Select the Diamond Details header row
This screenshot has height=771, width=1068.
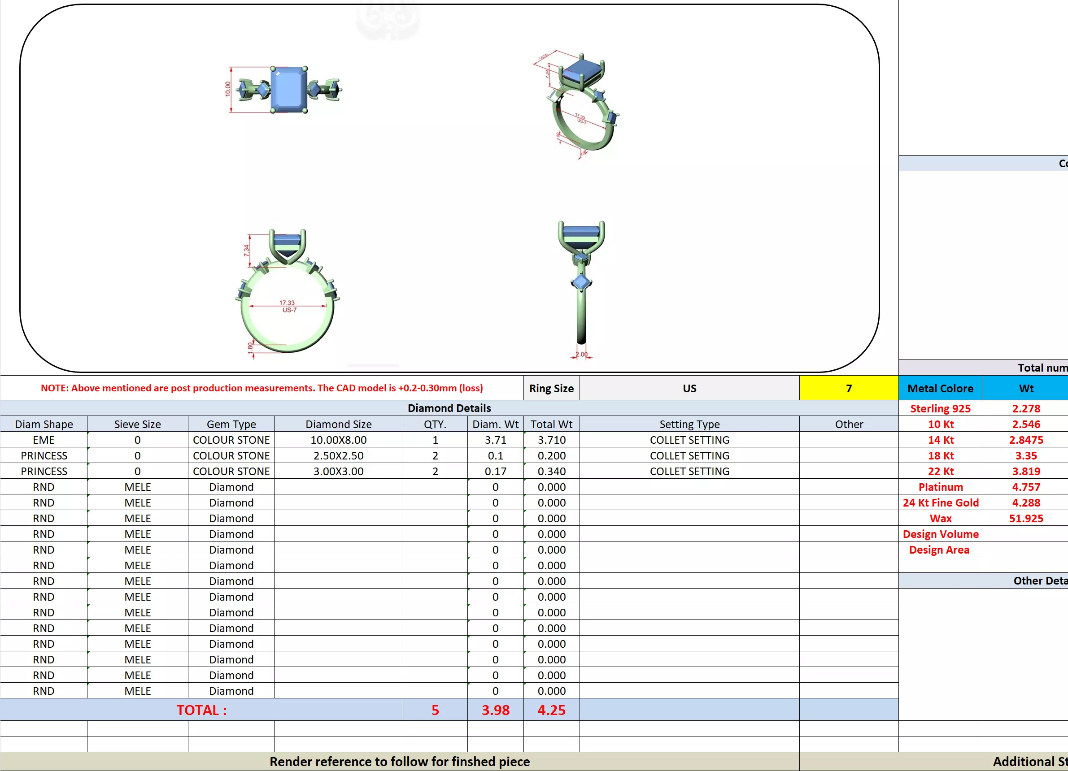click(449, 408)
